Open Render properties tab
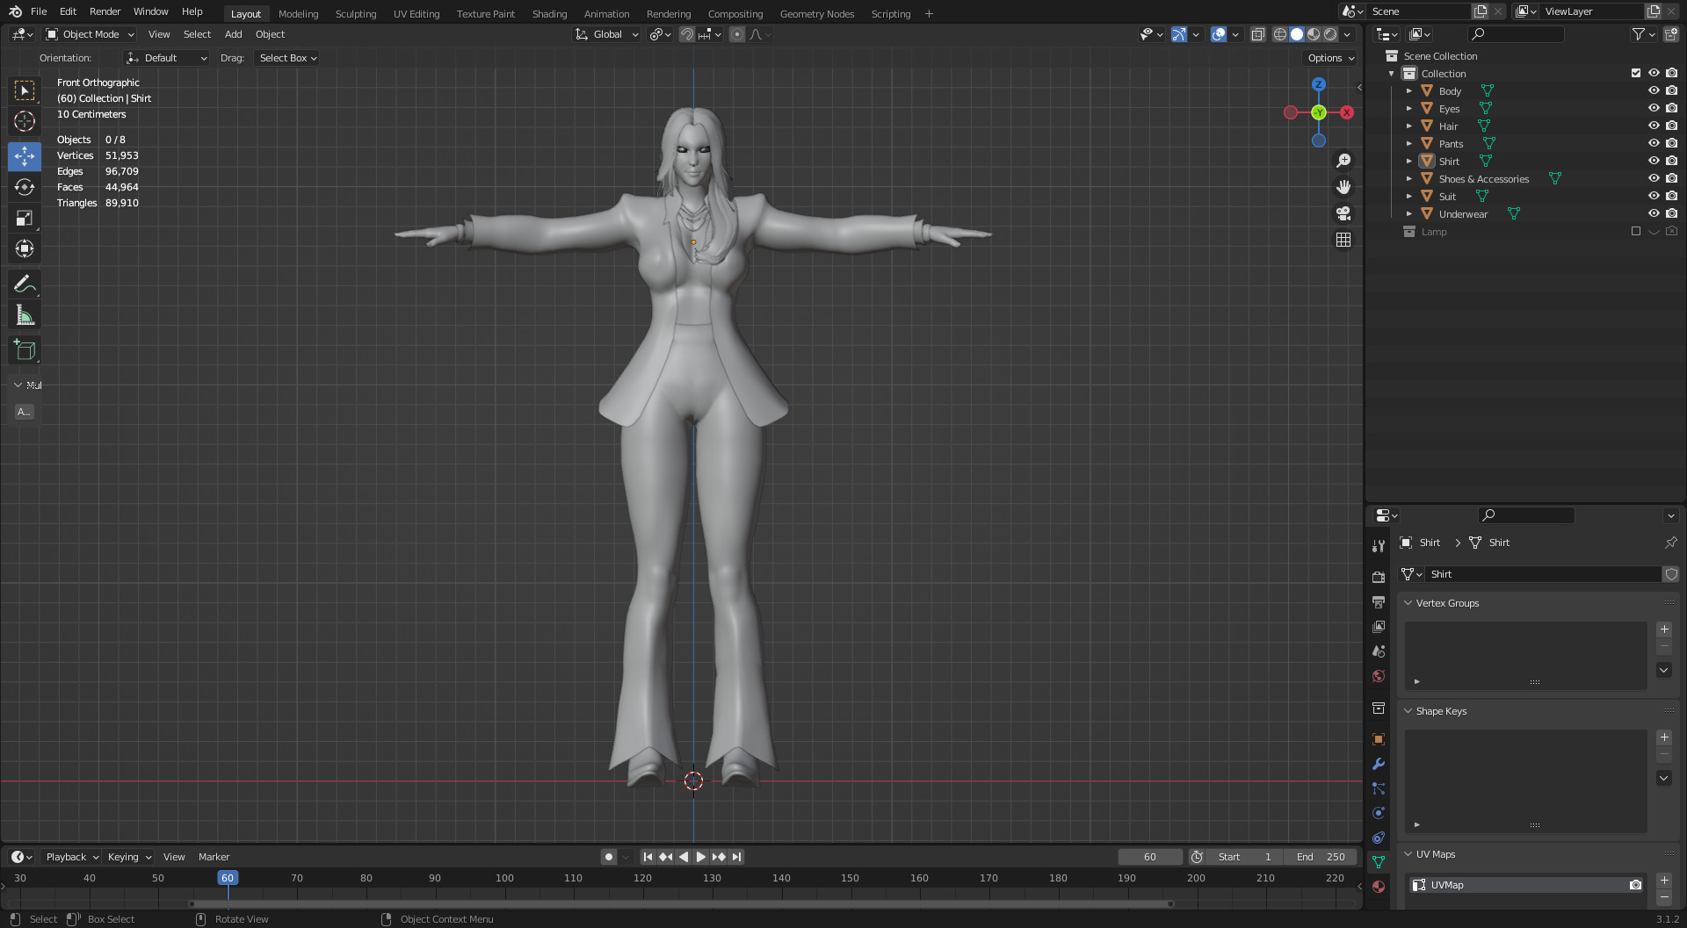Viewport: 1687px width, 928px height. click(1379, 577)
